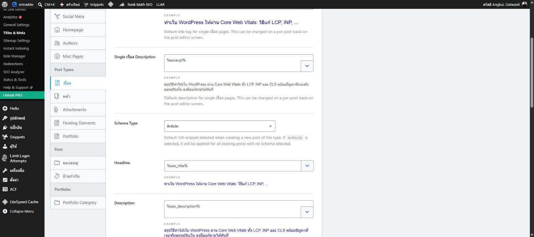The width and height of the screenshot is (534, 237).
Task: Open the Floating Elements tab
Action: 78,123
